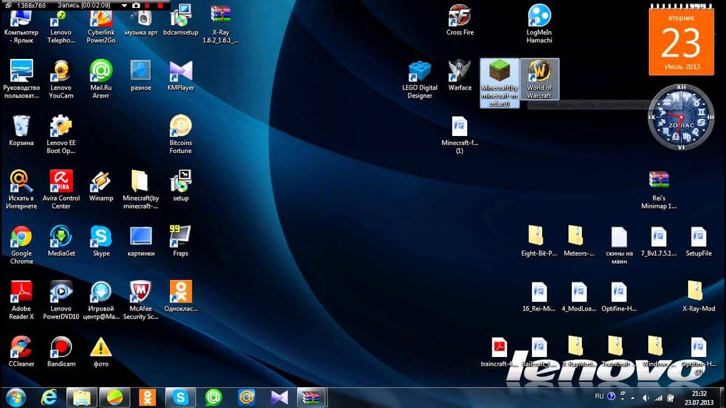The image size is (726, 408).
Task: Open the Bandicam desktop shortcut
Action: click(x=61, y=351)
